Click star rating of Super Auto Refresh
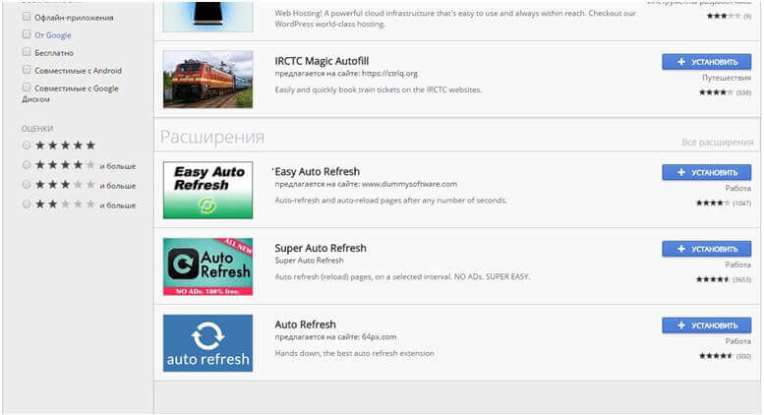The height and width of the screenshot is (415, 764). (x=713, y=279)
